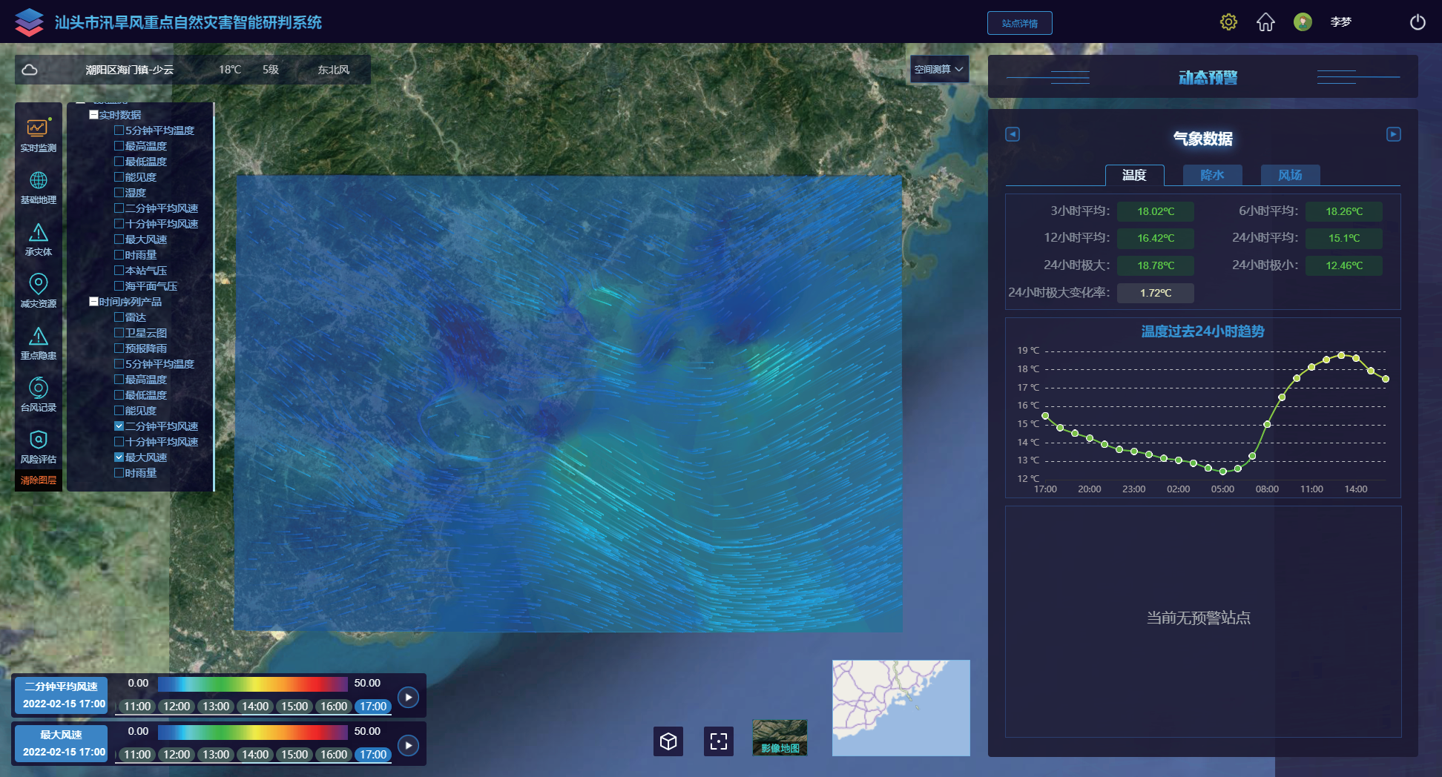Check the 卫星云图 layer checkbox
This screenshot has height=777, width=1442.
(x=119, y=333)
